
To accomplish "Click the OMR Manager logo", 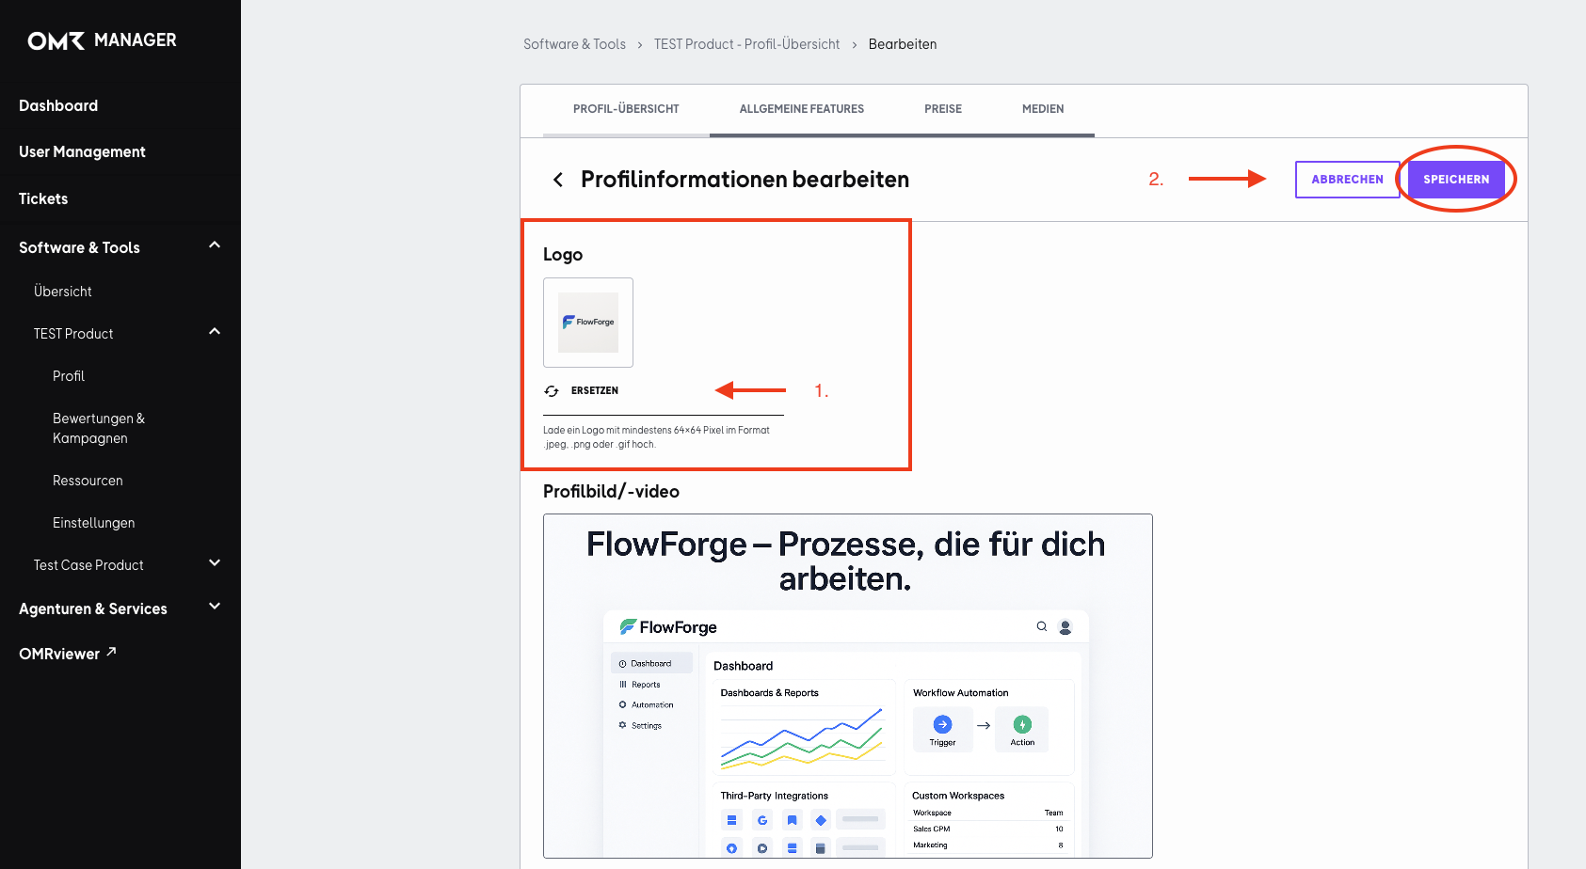I will tap(102, 40).
